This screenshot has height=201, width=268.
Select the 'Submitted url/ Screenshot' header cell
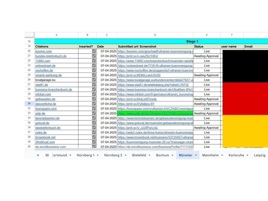click(155, 46)
